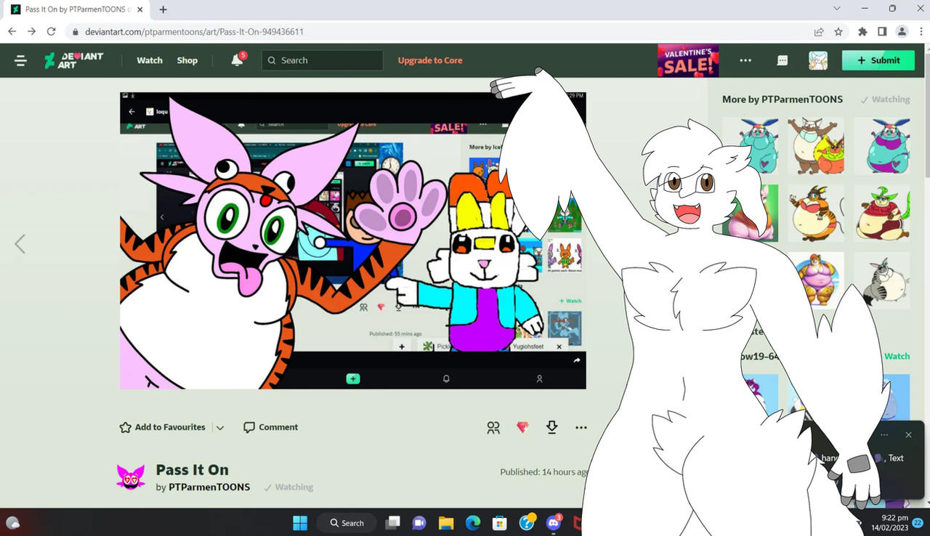Click the Windows Start button

pyautogui.click(x=299, y=523)
